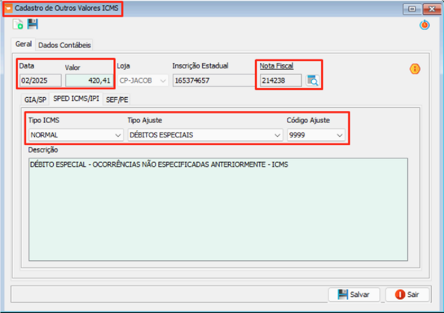Click the floppy disk save icon in toolbar
This screenshot has height=313, width=444.
[33, 24]
